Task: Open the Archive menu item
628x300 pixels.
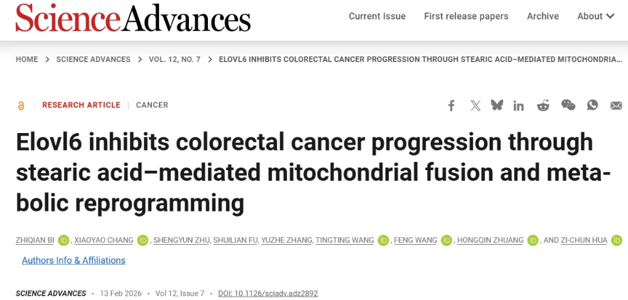Action: tap(543, 16)
